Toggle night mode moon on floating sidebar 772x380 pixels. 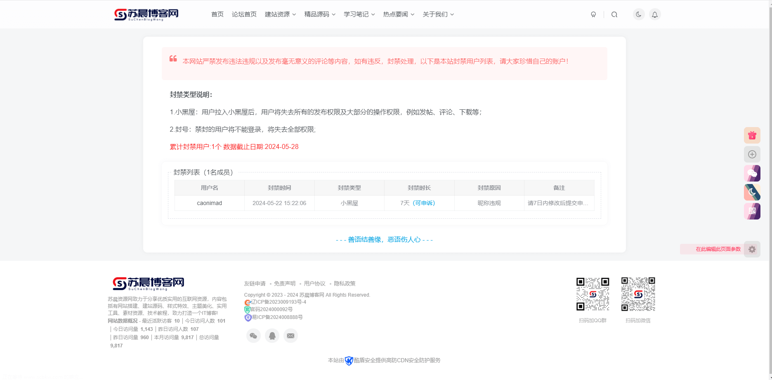(752, 192)
